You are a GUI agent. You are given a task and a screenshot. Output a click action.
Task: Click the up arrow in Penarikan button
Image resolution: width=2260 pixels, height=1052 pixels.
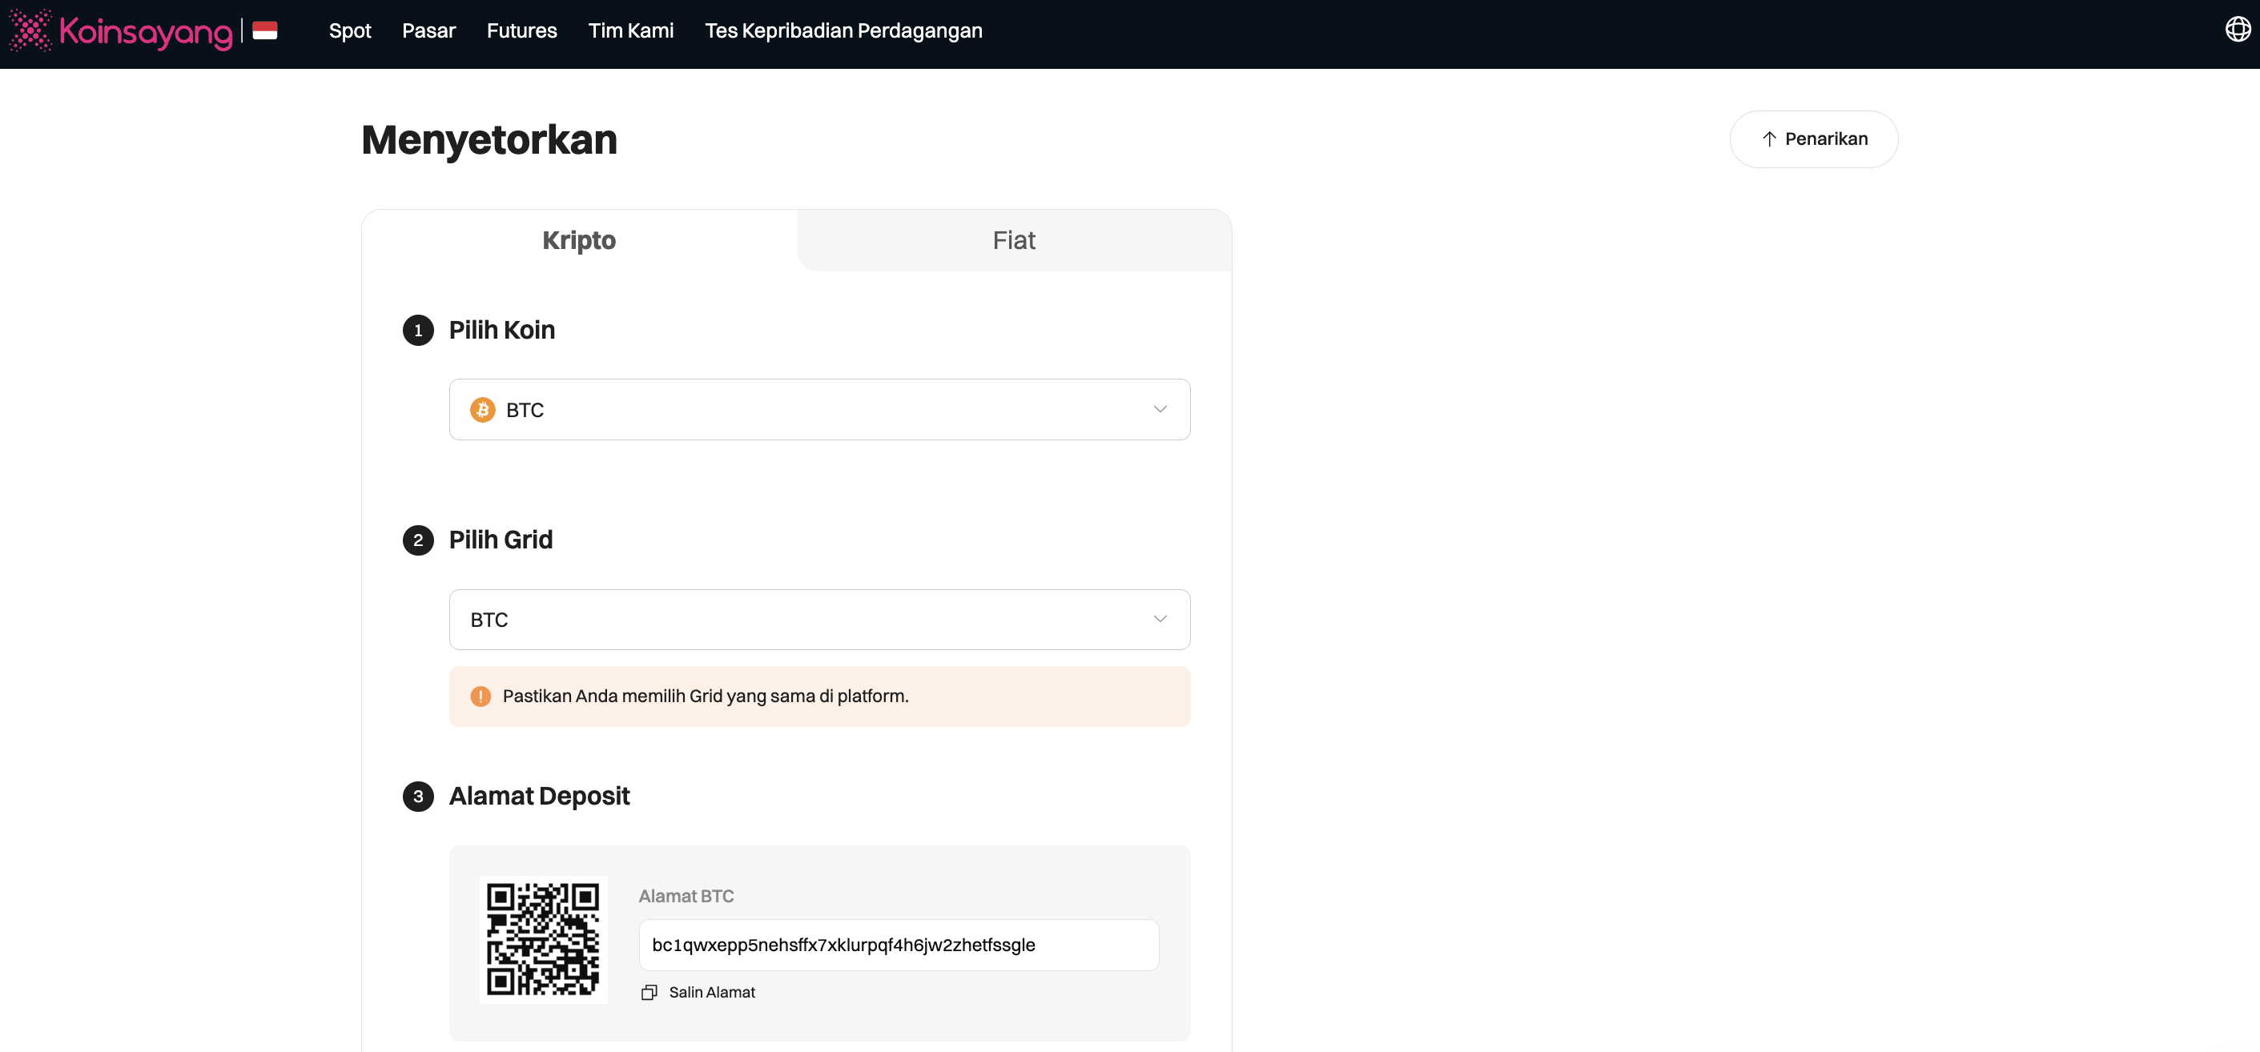tap(1769, 139)
